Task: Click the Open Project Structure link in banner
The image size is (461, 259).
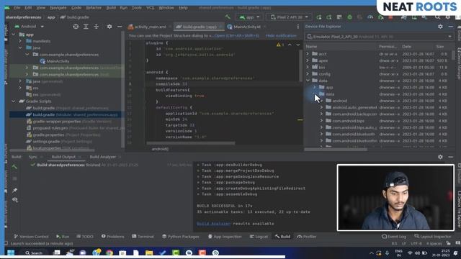Action: (x=237, y=35)
